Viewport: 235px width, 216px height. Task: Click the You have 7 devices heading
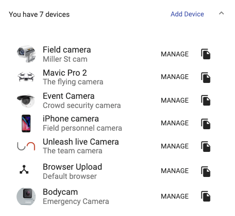39,14
